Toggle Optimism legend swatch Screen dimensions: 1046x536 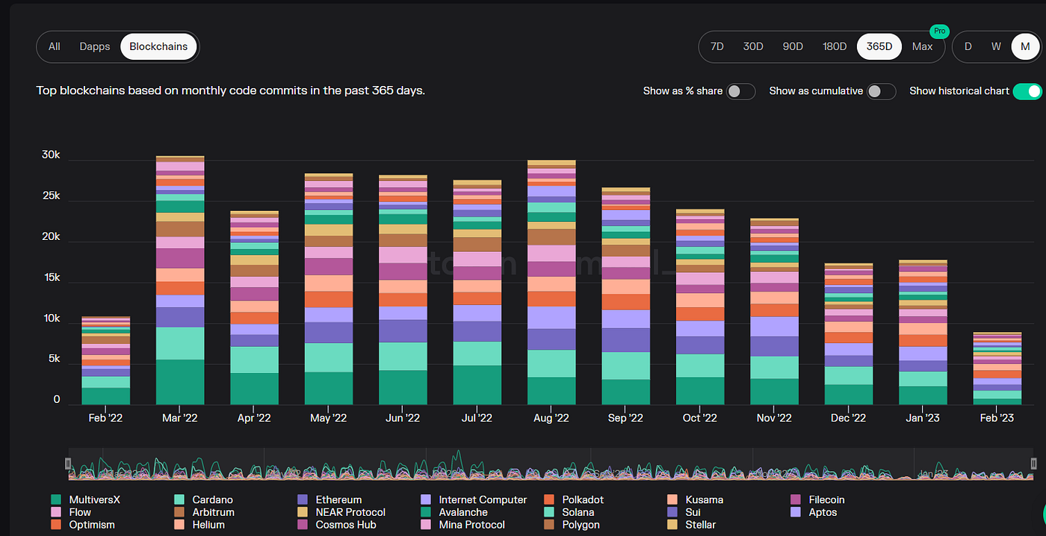click(56, 525)
